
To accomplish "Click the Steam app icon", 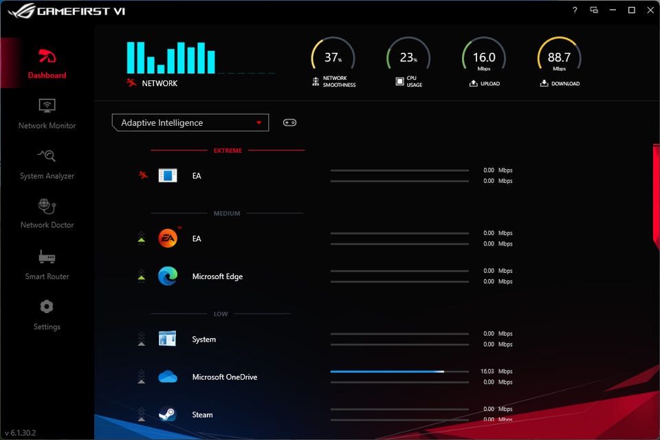I will coord(168,415).
